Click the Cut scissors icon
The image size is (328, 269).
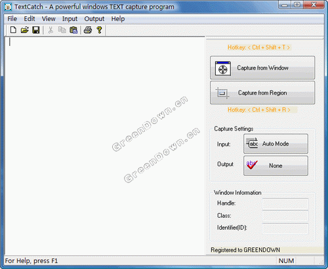tap(51, 30)
